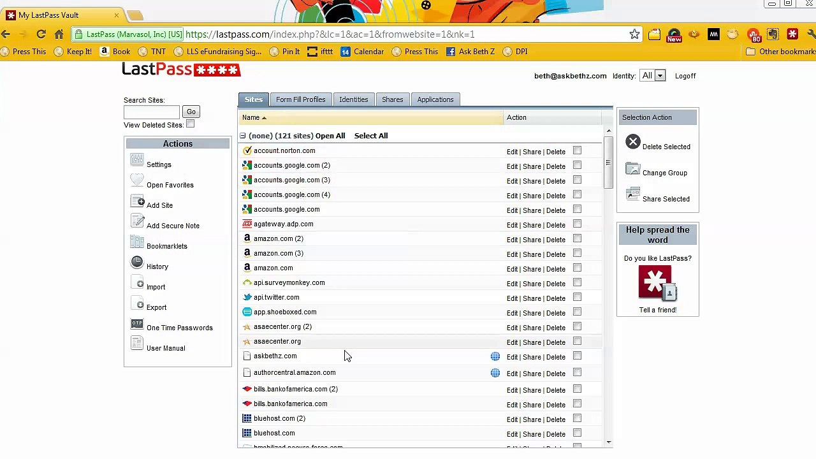816x459 pixels.
Task: Tick the checkbox for amazon.com (3)
Action: coord(577,253)
